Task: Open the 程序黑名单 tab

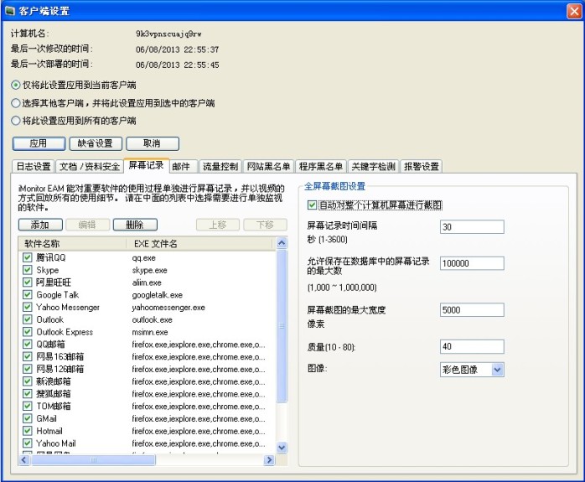Action: (320, 166)
